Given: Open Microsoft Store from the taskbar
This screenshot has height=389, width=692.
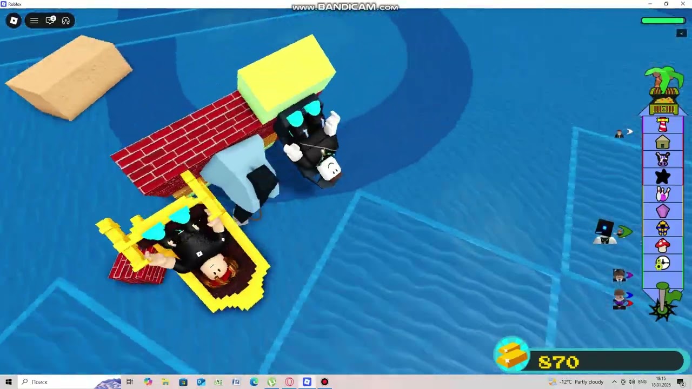Looking at the screenshot, I should point(183,382).
